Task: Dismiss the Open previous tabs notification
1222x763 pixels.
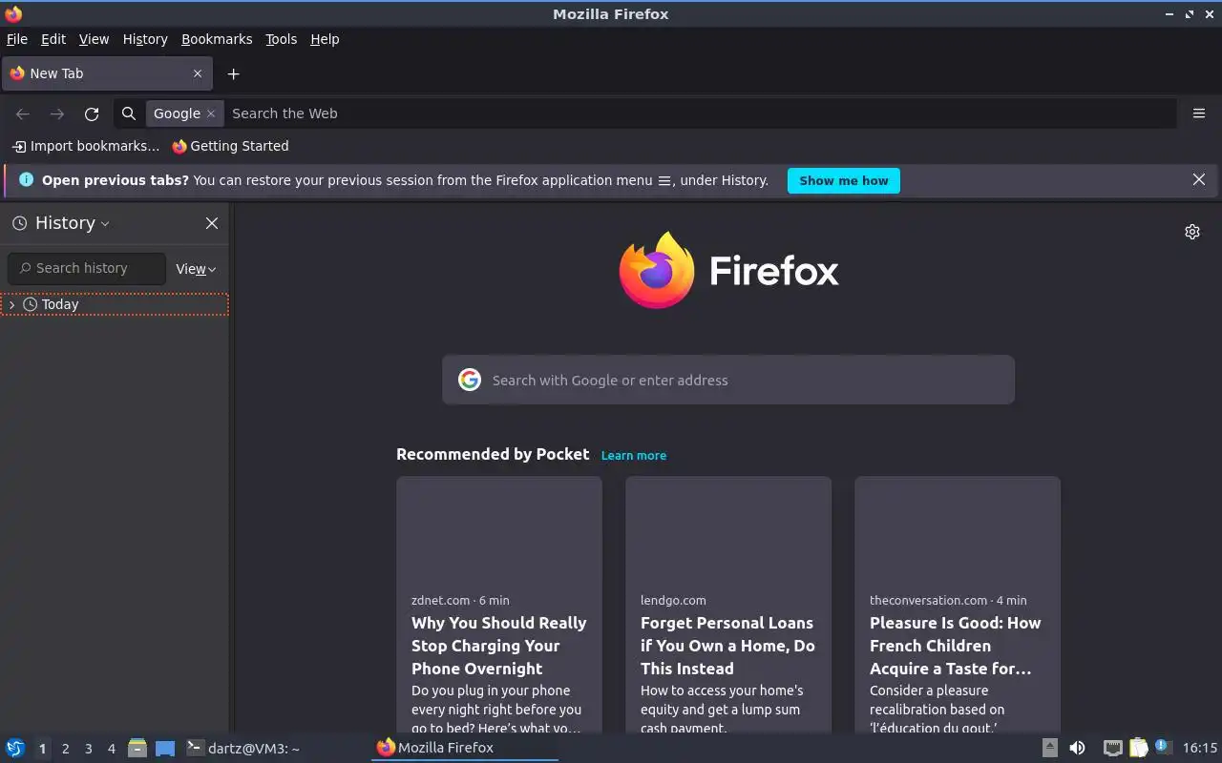Action: click(x=1199, y=179)
